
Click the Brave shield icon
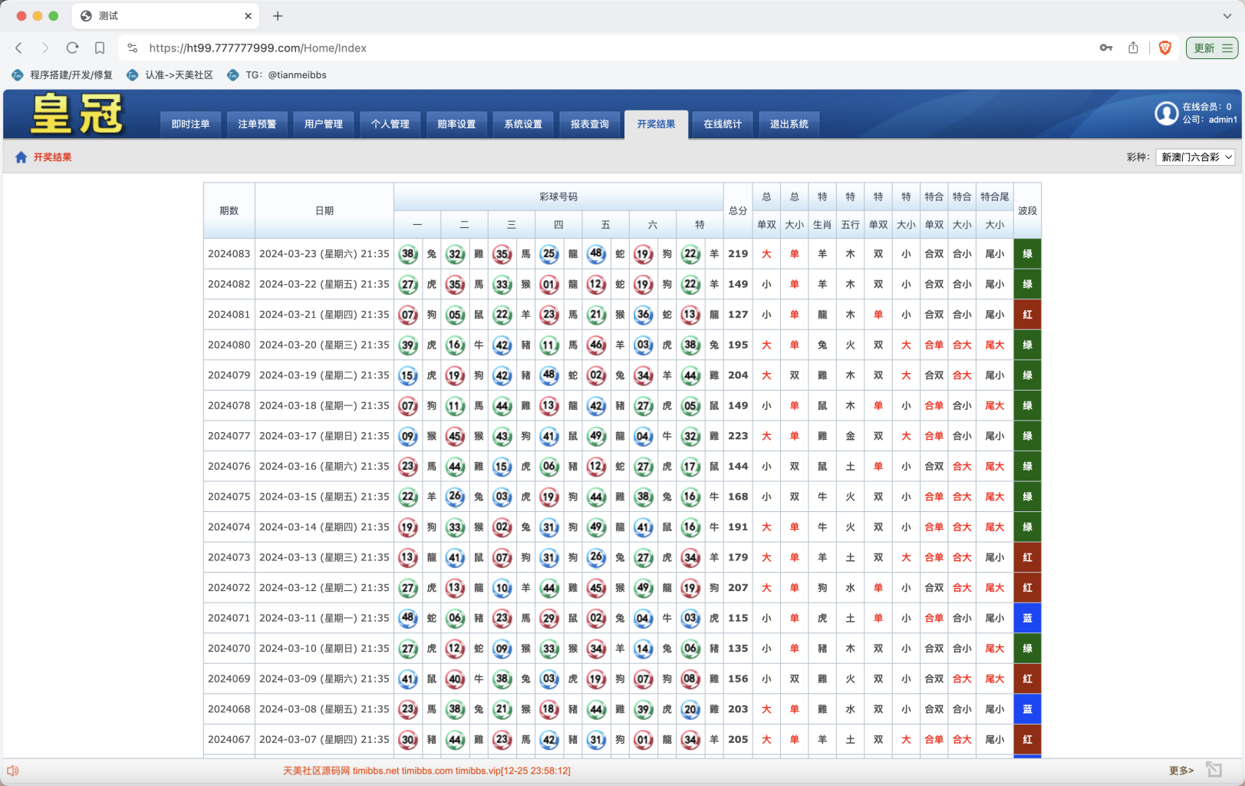click(1164, 48)
